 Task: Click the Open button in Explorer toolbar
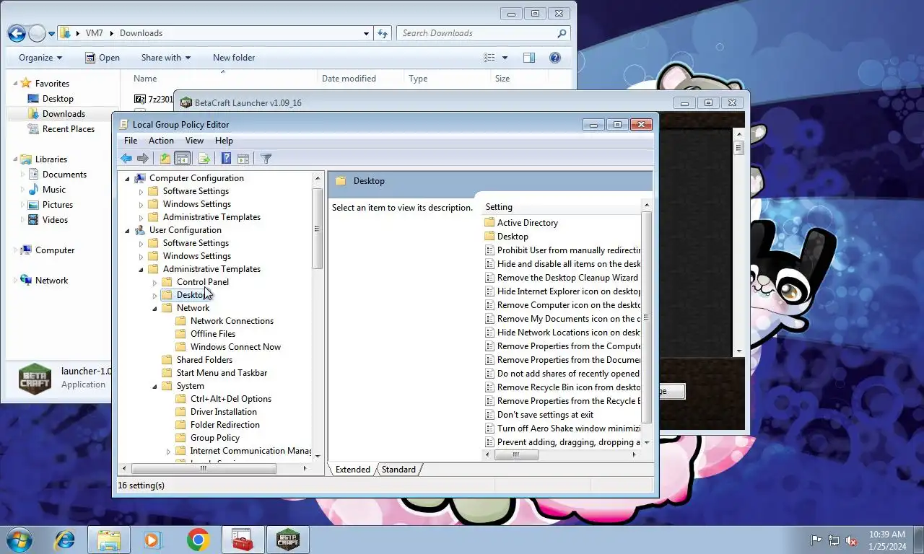click(102, 58)
